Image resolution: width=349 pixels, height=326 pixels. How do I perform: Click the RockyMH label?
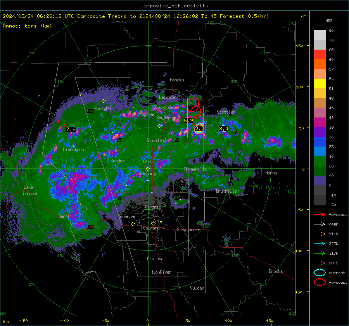tap(102, 109)
